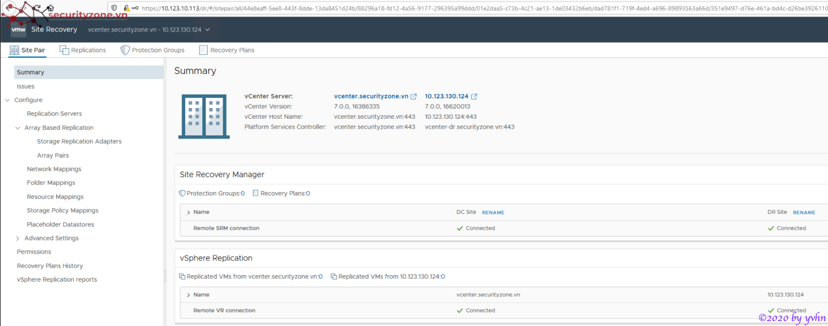
Task: Click the sidebar resize handle
Action: click(165, 275)
